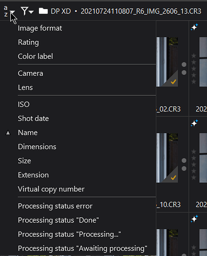Sort by Rating

(x=28, y=42)
